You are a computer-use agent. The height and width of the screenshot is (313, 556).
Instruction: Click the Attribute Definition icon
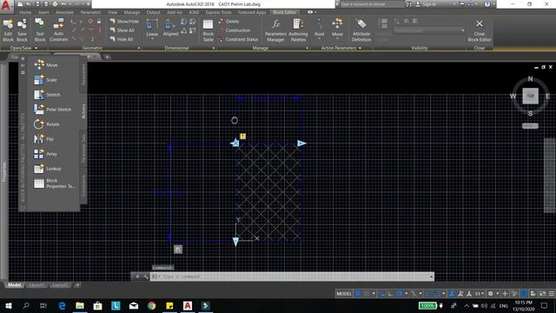361,30
